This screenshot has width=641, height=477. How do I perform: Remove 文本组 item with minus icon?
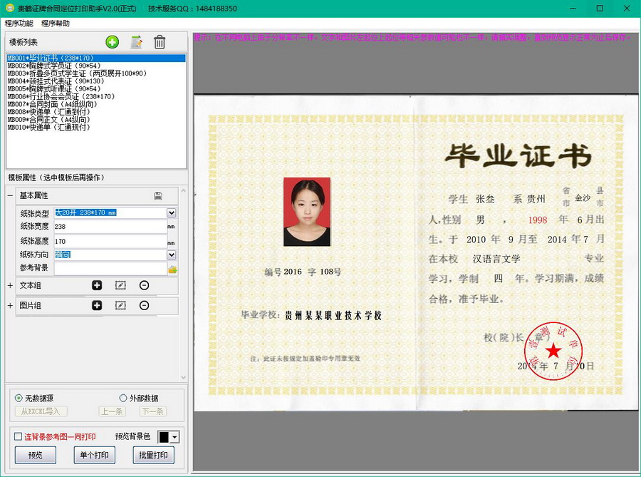click(x=145, y=285)
